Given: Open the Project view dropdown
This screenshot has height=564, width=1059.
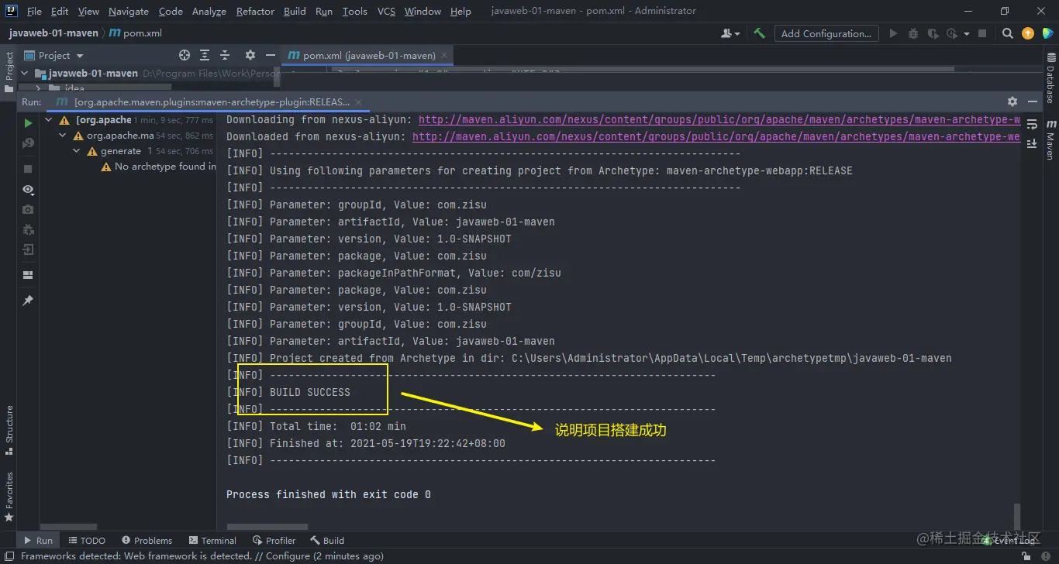Looking at the screenshot, I should click(54, 55).
